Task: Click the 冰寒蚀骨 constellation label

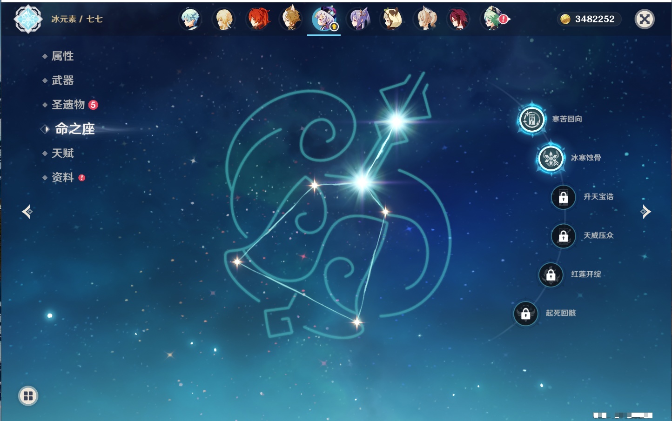Action: pos(586,158)
